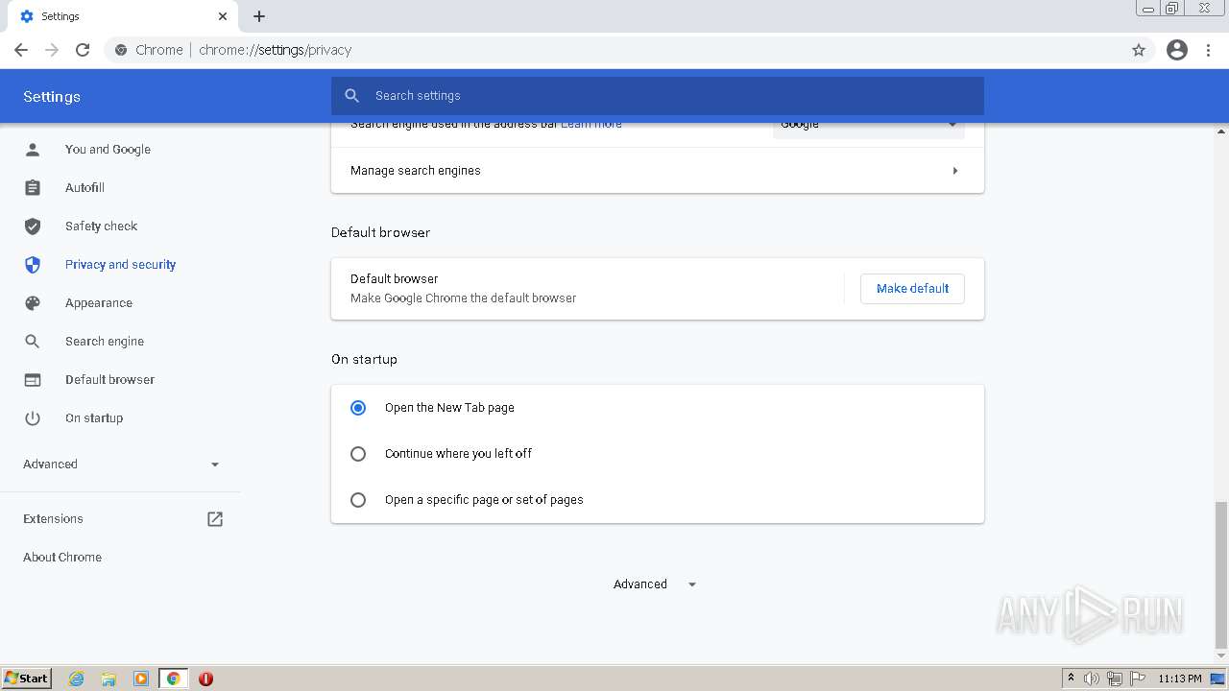Open Chrome's three-dot menu
The width and height of the screenshot is (1229, 691).
point(1209,50)
